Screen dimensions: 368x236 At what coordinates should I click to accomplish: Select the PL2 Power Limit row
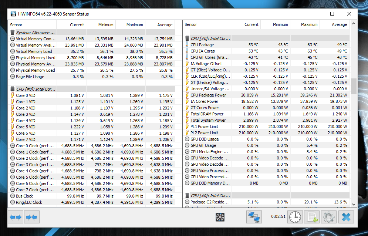266,133
